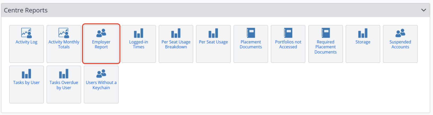The image size is (433, 115).
Task: Open the Storage bar chart icon
Action: tap(363, 33)
